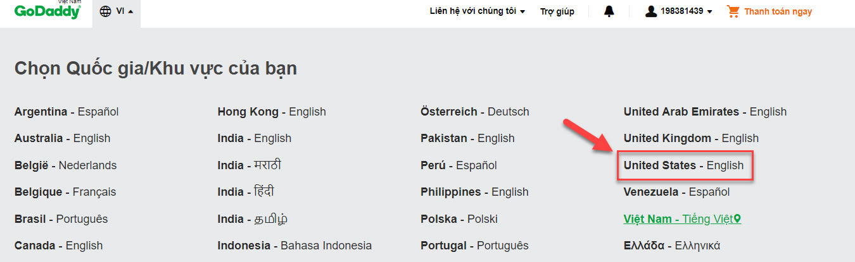
Task: Pick Argentina - Español region
Action: pos(66,112)
